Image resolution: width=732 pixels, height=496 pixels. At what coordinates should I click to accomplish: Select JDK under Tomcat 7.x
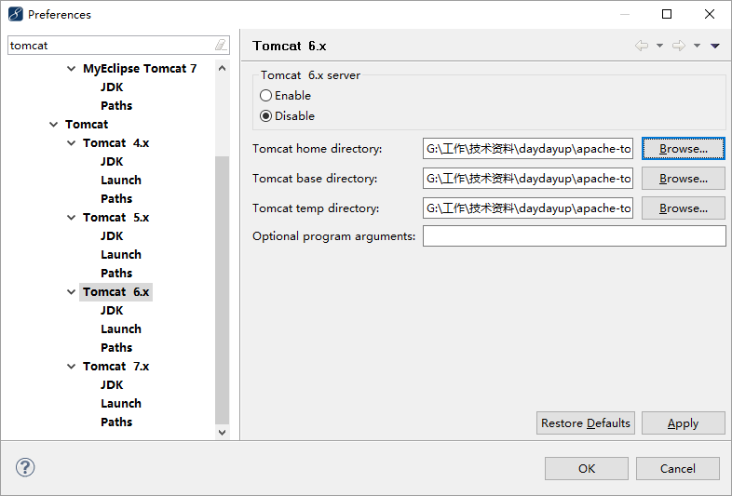coord(112,385)
